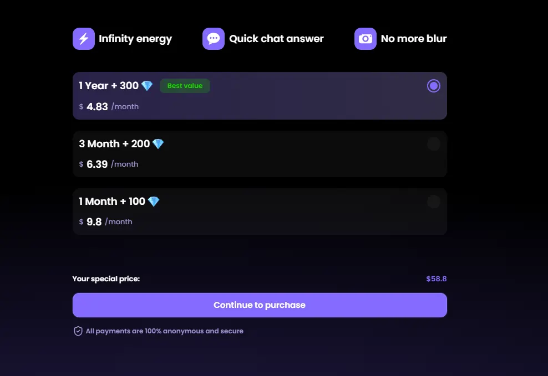Viewport: 548px width, 376px height.
Task: Select the 1 Year plan radio button
Action: point(433,86)
